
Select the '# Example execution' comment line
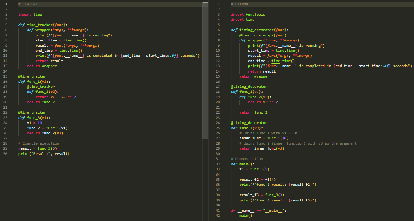(38, 143)
